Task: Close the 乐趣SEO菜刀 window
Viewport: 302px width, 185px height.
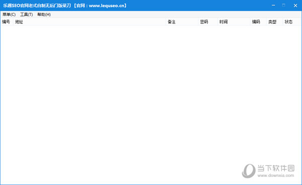Action: point(295,6)
